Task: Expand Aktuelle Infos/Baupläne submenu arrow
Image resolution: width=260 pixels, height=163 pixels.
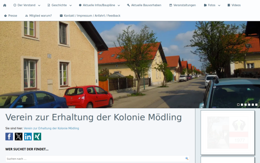Action: click(119, 5)
